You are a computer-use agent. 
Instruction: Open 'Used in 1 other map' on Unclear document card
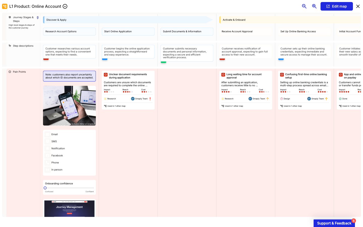115,106
